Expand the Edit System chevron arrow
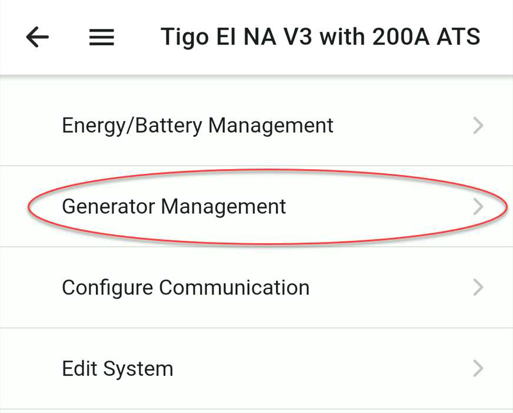 point(478,368)
